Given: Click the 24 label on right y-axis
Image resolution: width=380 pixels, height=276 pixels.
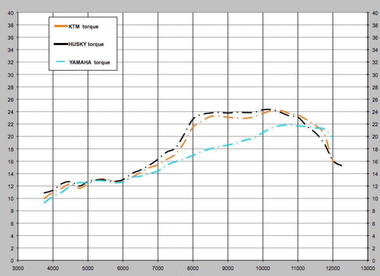Looking at the screenshot, I should (374, 112).
